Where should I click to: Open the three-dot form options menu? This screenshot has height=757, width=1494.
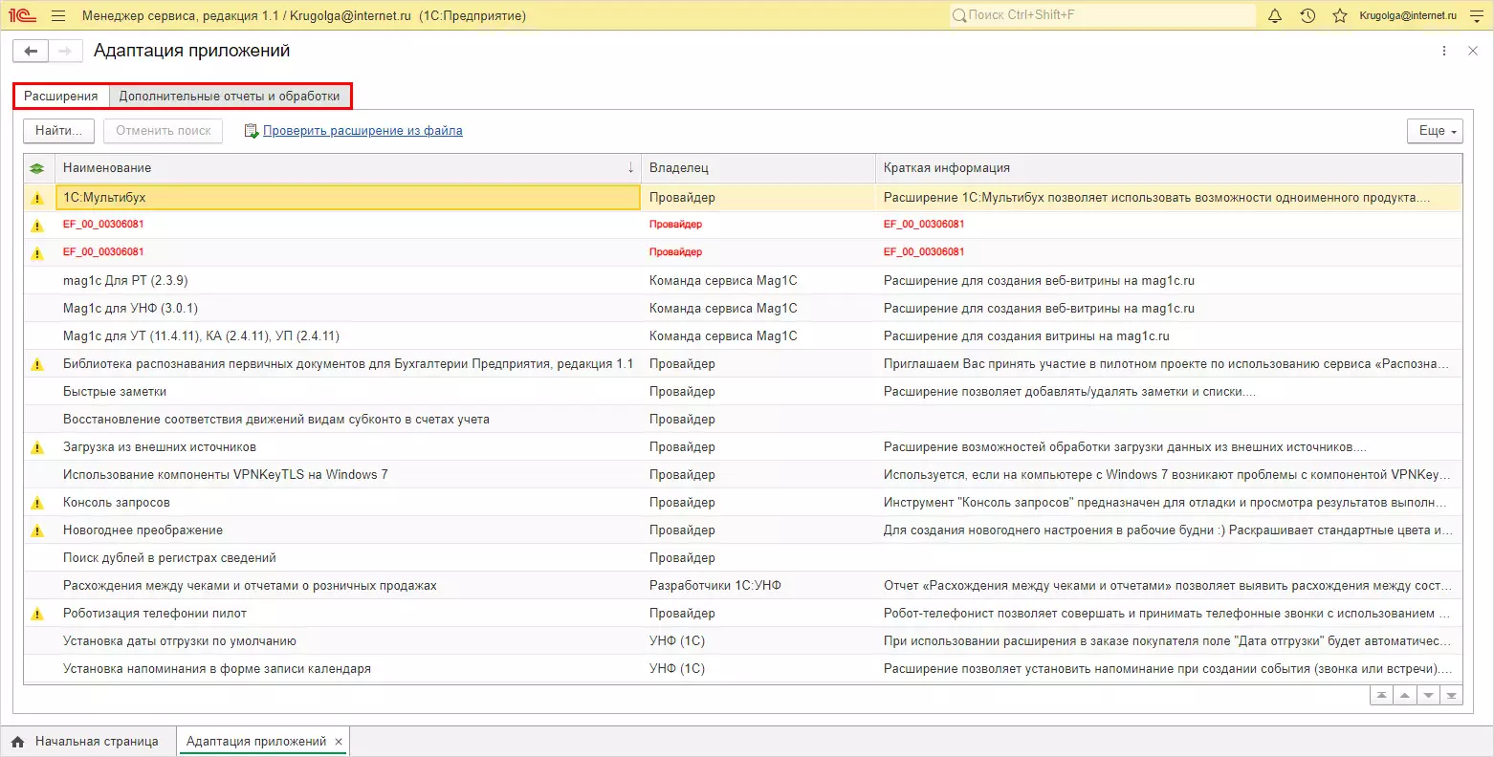[1443, 51]
